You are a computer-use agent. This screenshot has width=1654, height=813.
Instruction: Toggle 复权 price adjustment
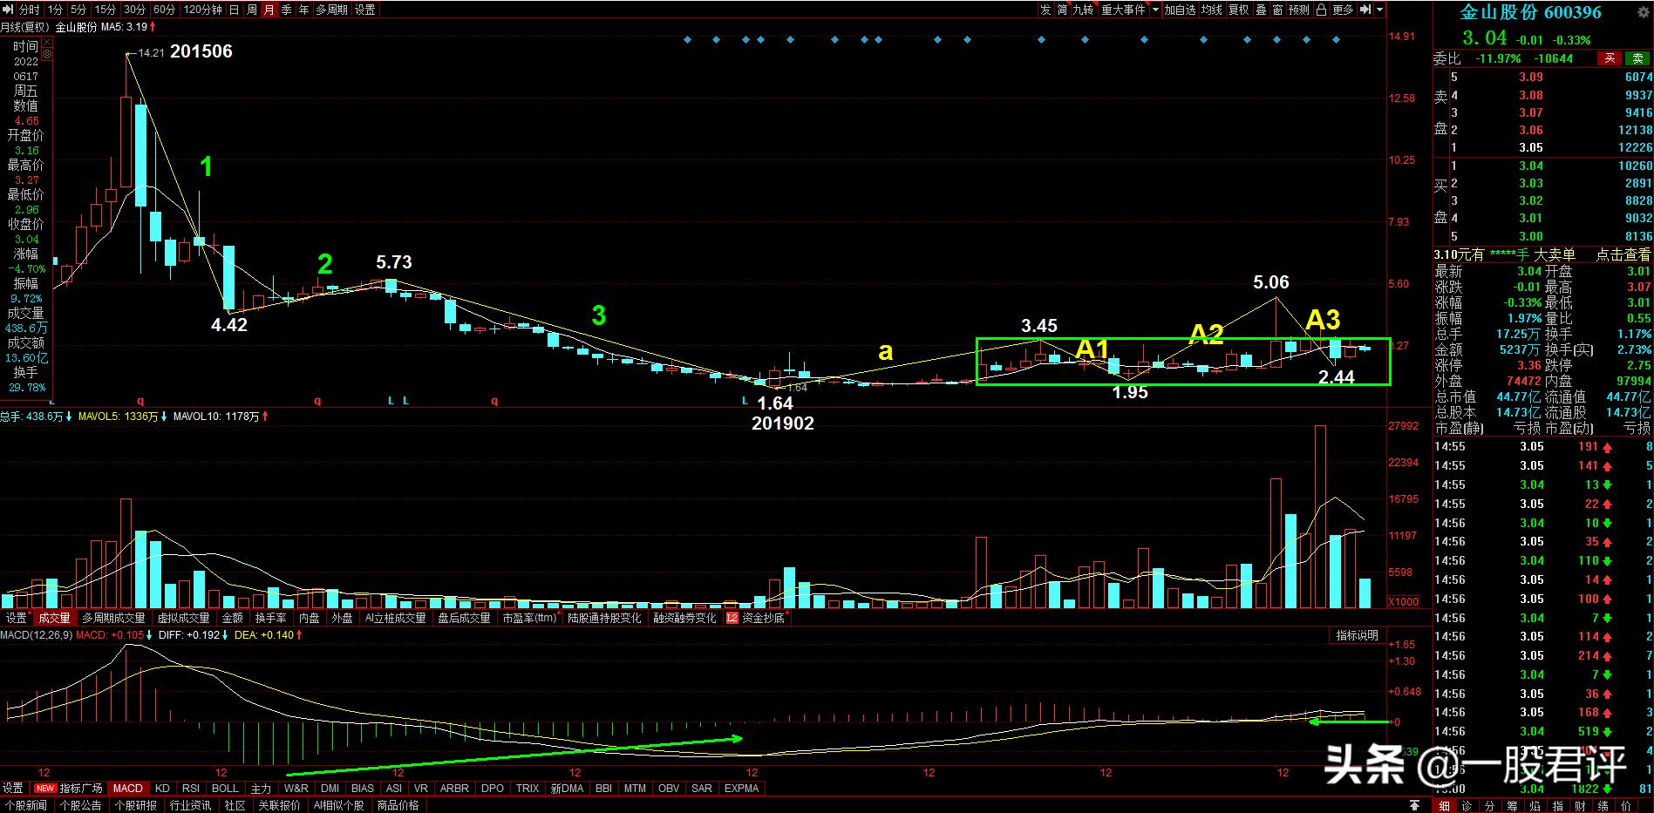click(1238, 10)
